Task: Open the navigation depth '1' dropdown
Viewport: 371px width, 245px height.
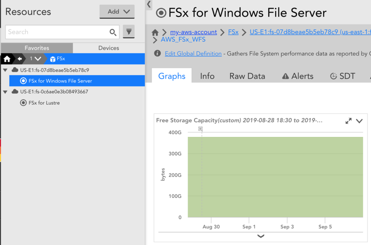Action: tap(35, 59)
